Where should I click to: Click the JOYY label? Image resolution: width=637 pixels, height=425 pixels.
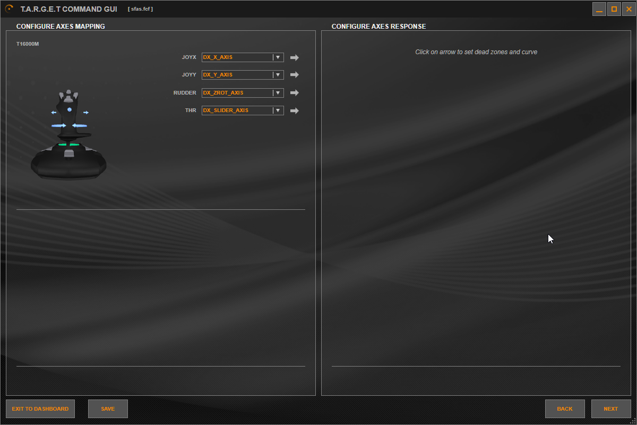(x=189, y=75)
